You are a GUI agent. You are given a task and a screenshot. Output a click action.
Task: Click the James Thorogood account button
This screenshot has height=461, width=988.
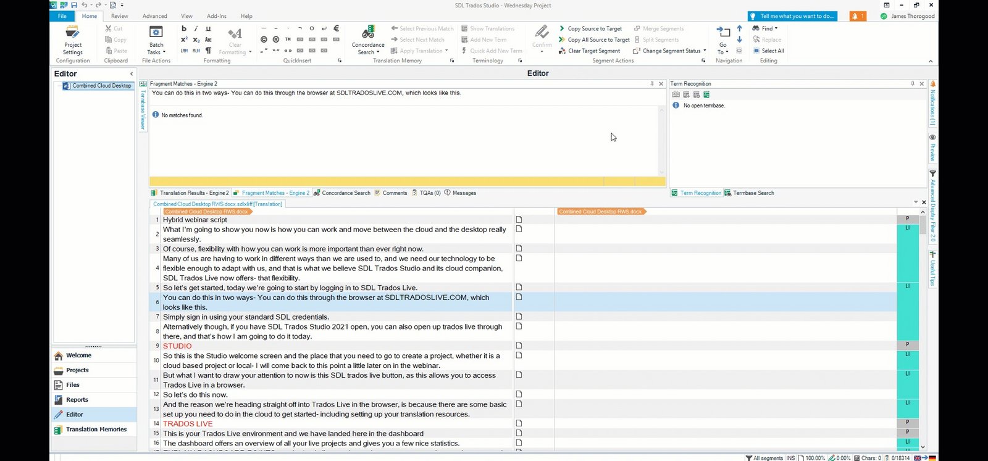pos(907,16)
